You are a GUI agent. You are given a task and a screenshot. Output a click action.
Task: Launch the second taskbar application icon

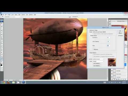point(9,82)
